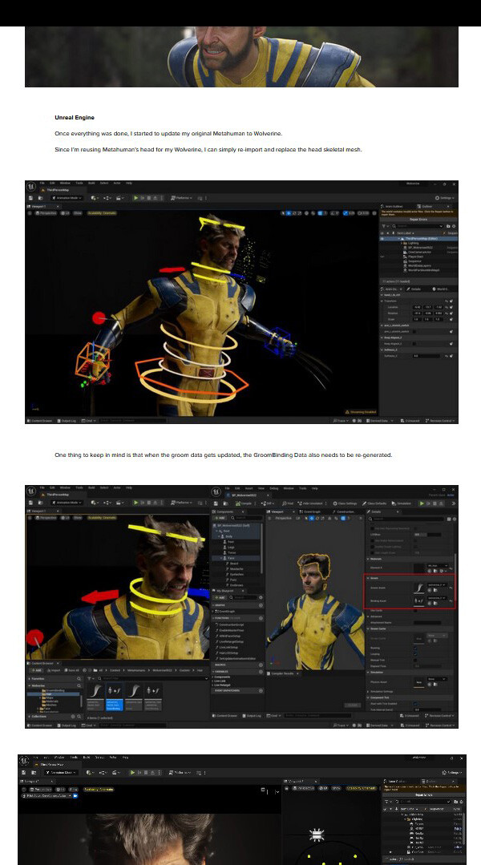Open Binding Asset dropdown in Details panel

pyautogui.click(x=437, y=597)
